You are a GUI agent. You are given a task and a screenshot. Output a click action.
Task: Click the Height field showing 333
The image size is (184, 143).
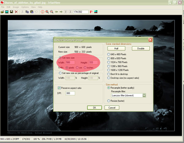(x=93, y=62)
